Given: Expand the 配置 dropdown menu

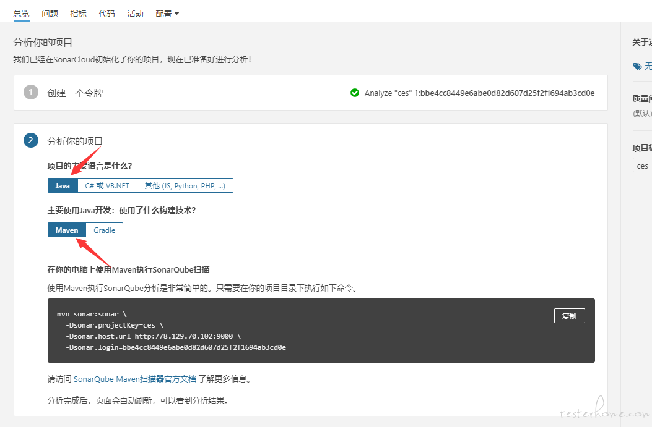Looking at the screenshot, I should (167, 14).
